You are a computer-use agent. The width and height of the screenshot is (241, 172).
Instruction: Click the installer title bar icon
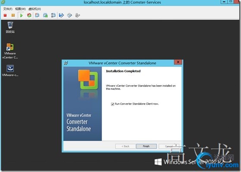click(66, 63)
